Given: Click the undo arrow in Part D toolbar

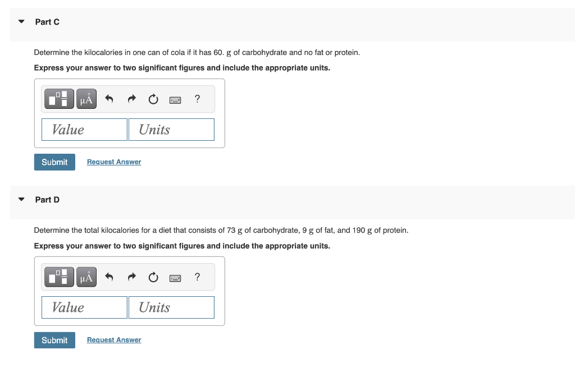Looking at the screenshot, I should click(109, 277).
